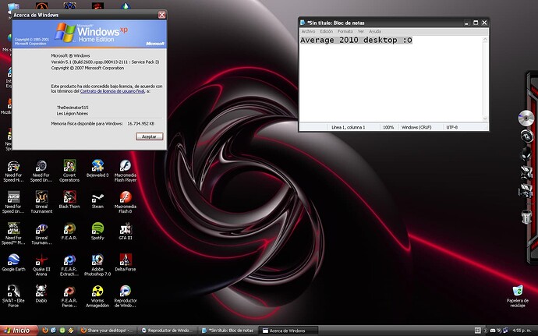
Task: Open the Steam desktop shortcut
Action: (x=97, y=196)
